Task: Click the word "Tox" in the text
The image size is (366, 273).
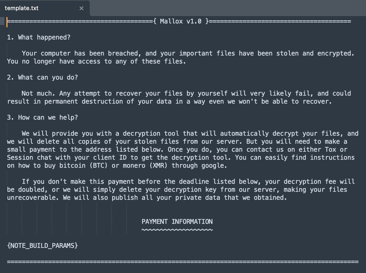Action: coord(330,150)
